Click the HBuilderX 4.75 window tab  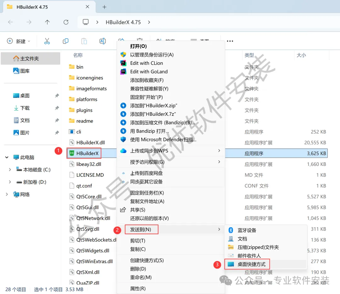pos(49,7)
